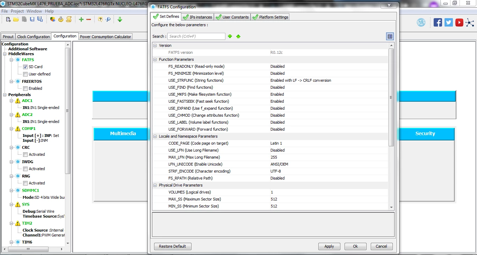Click the Generate Code gear icon

(x=61, y=19)
